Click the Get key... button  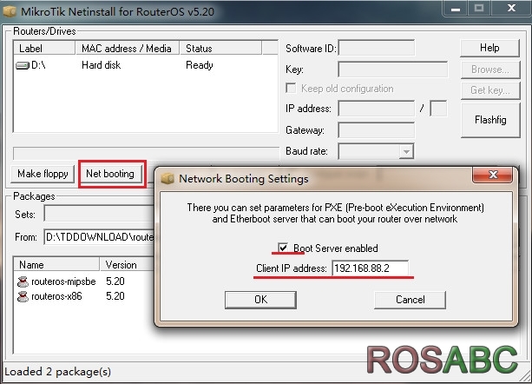pos(490,90)
